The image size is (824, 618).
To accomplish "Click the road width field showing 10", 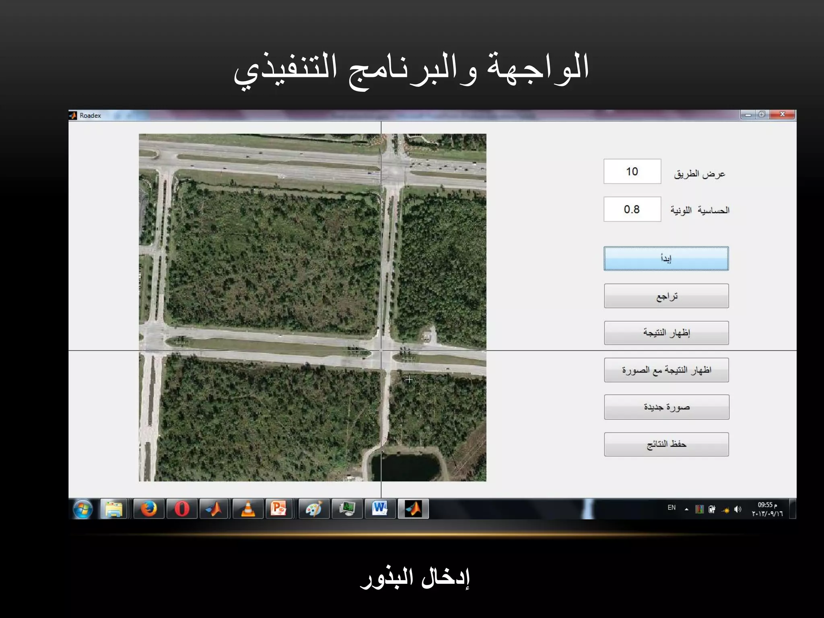I will pos(632,171).
